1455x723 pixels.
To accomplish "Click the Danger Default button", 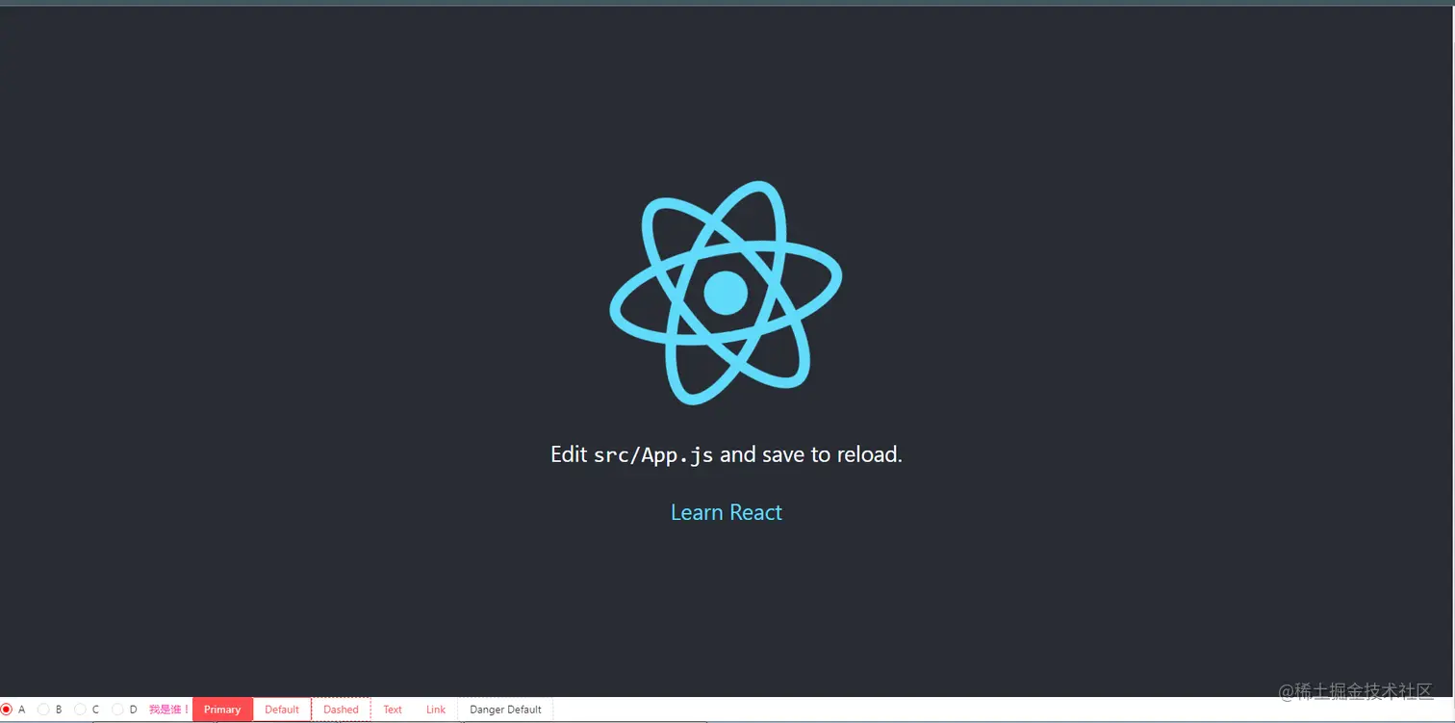I will tap(505, 710).
